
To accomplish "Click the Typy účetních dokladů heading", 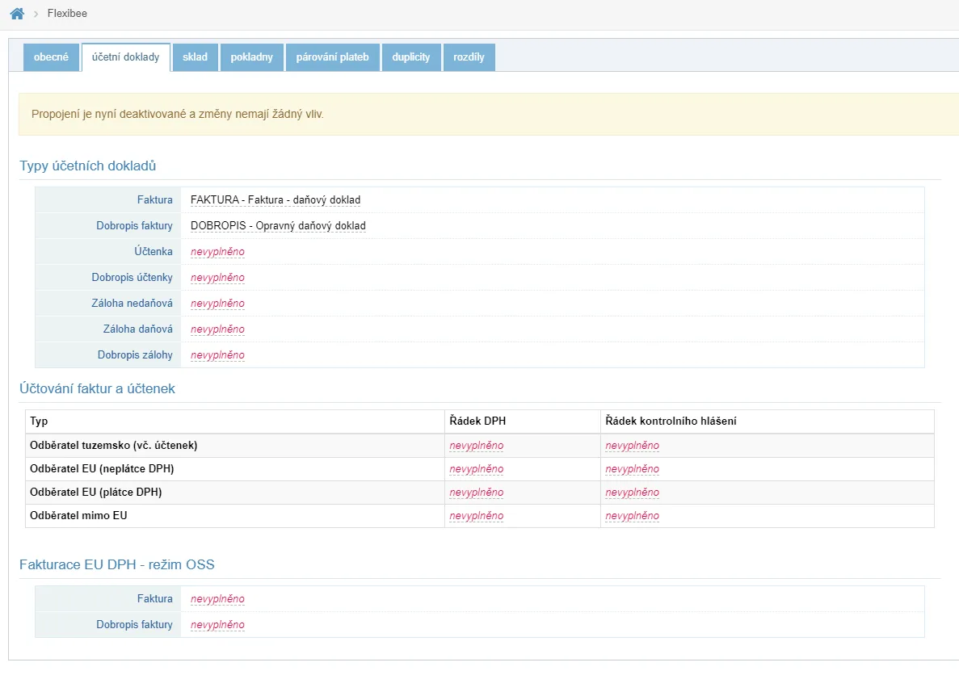I will [x=87, y=166].
